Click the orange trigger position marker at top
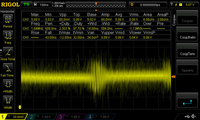The height and width of the screenshot is (120, 200). (96, 3)
